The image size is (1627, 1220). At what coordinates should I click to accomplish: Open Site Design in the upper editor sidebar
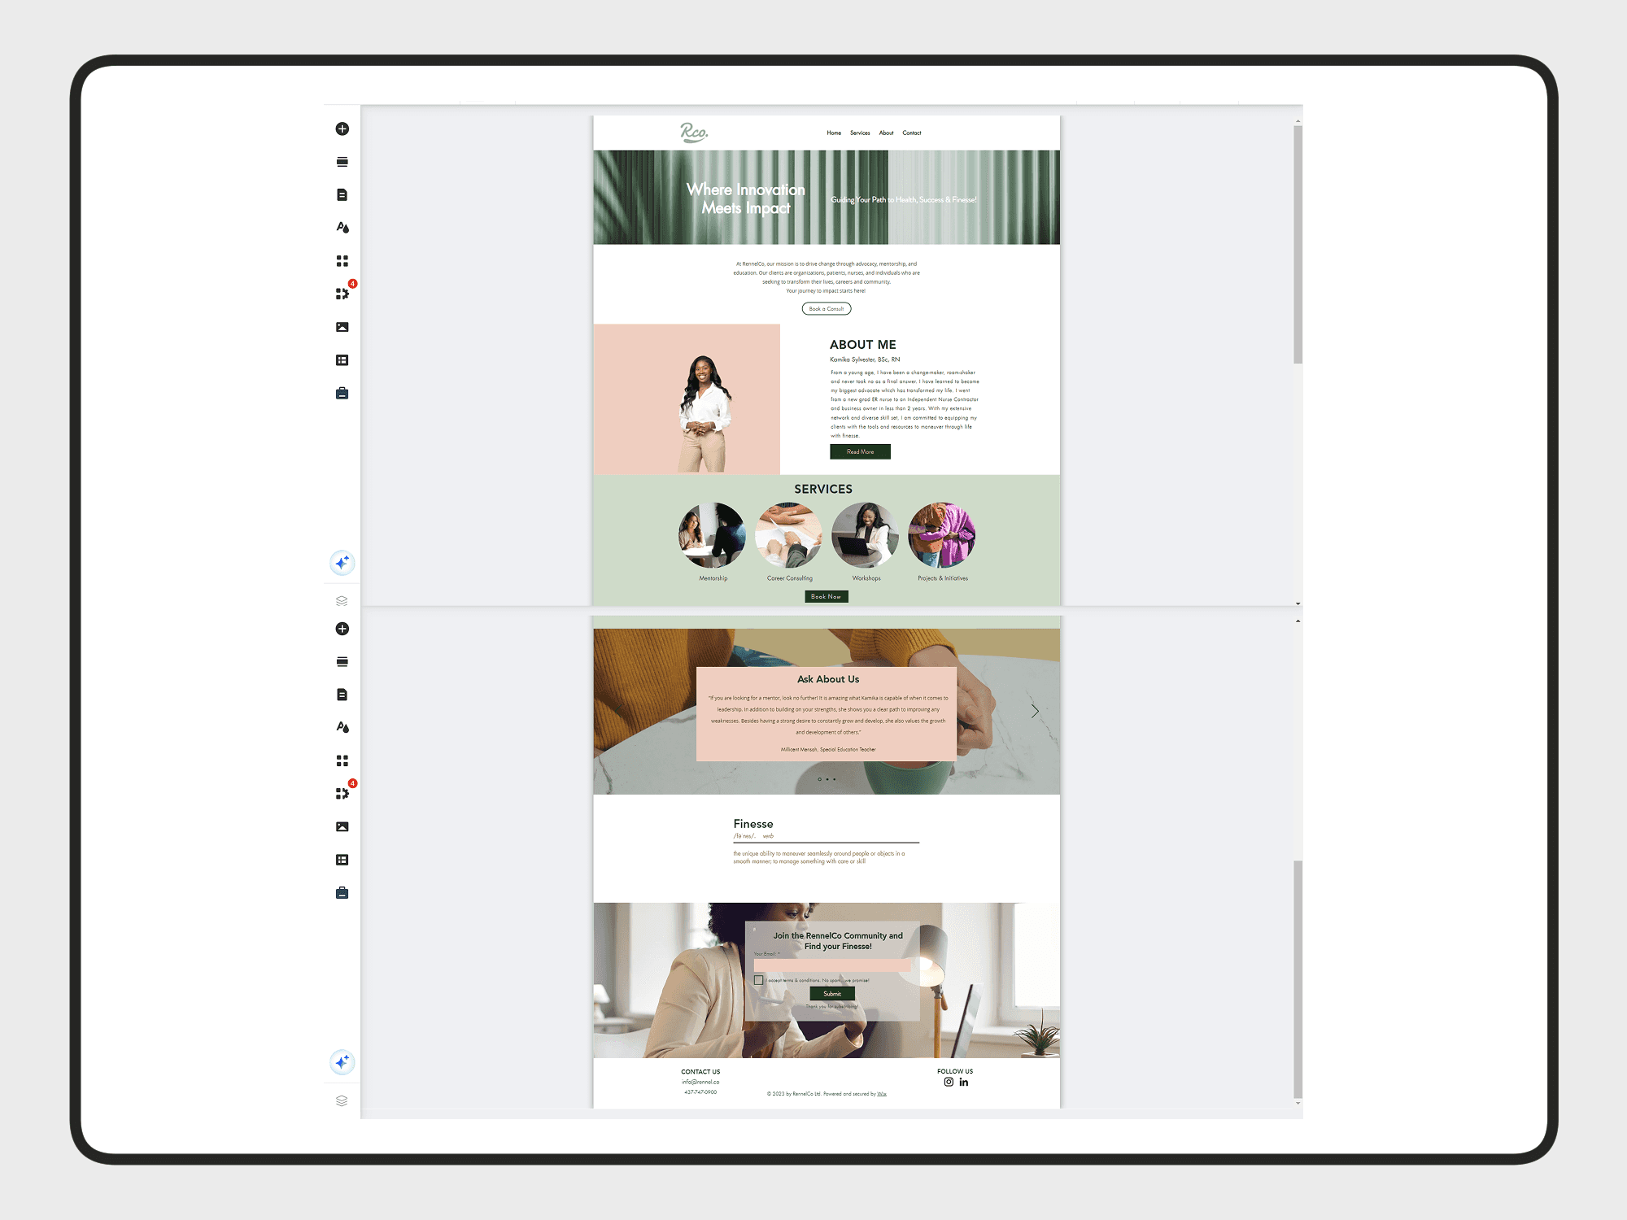coord(342,228)
